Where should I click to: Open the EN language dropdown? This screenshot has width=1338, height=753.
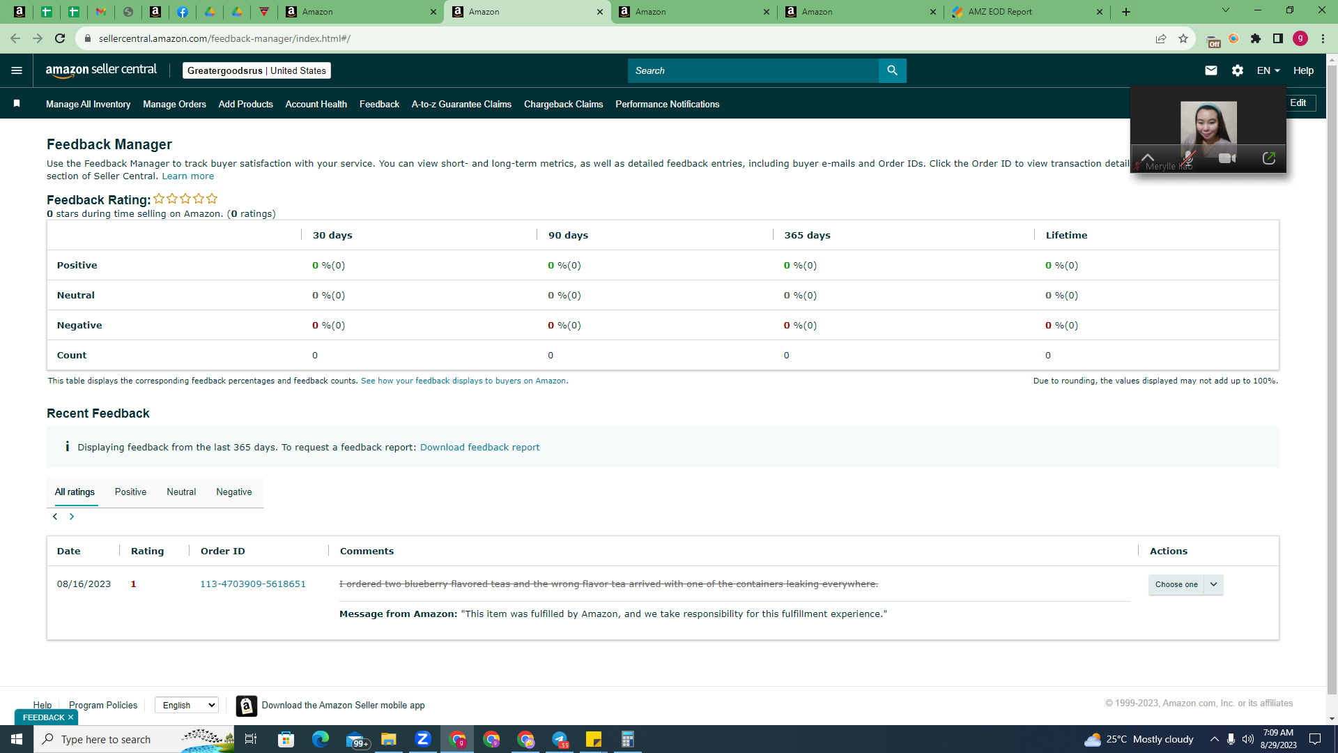click(x=1268, y=70)
